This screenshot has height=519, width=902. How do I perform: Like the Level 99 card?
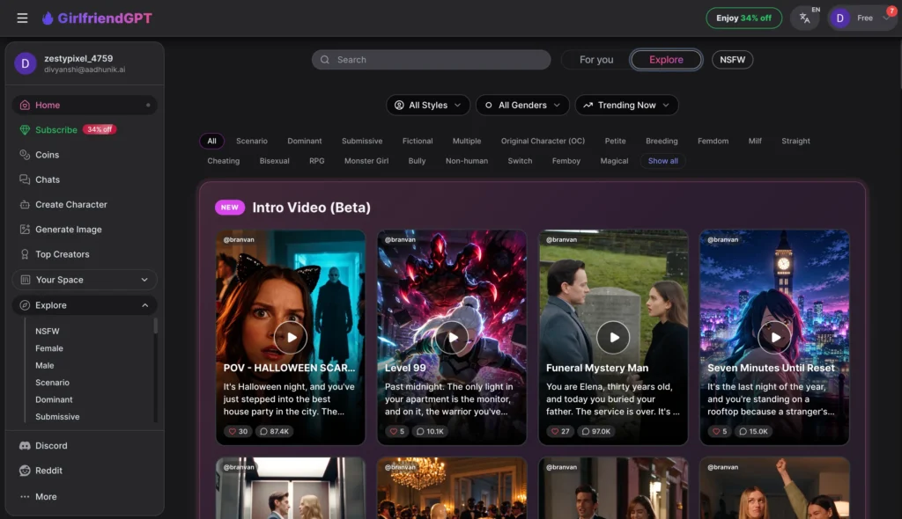[397, 431]
